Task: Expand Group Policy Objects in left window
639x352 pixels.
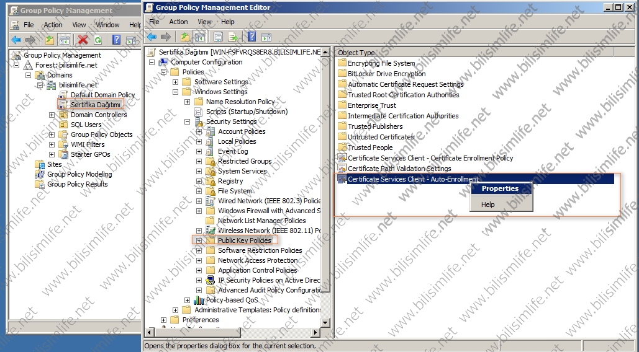Action: 52,134
